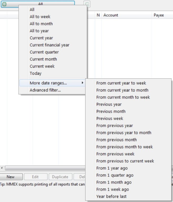Image resolution: width=173 pixels, height=202 pixels.
Task: Sort by the 'Payee' column header
Action: (x=162, y=15)
